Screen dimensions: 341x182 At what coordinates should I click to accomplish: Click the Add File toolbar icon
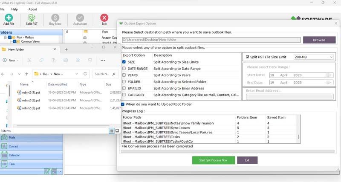coord(9,17)
